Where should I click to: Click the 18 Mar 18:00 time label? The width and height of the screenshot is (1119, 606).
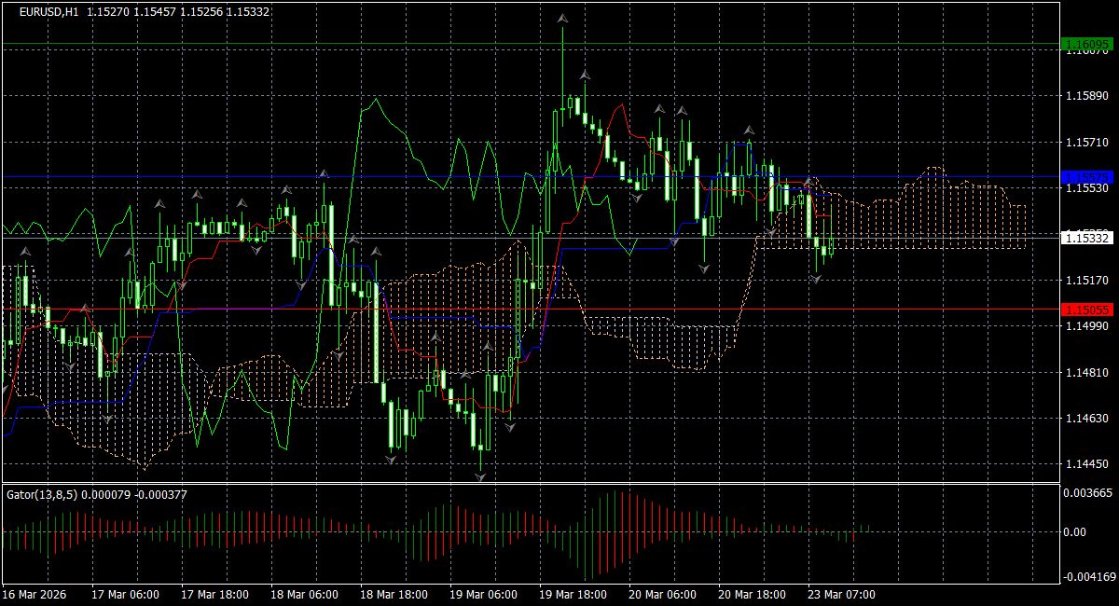click(394, 594)
